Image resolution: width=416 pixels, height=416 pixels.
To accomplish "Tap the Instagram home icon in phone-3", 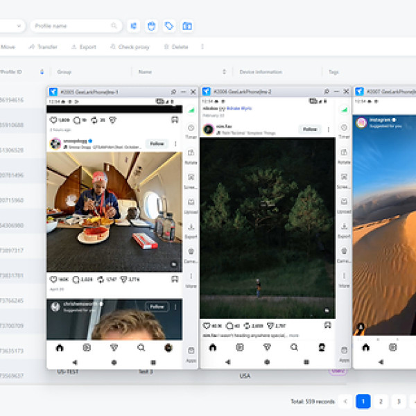I will click(366, 347).
